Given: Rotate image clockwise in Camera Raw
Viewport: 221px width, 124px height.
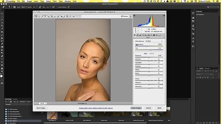Looking at the screenshot, I should point(80,17).
